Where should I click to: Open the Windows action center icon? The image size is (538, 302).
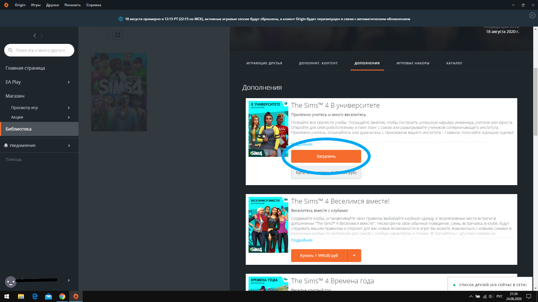tap(529, 296)
